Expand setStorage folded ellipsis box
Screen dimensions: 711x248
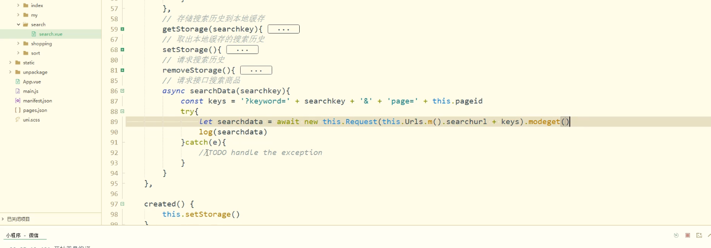point(242,49)
